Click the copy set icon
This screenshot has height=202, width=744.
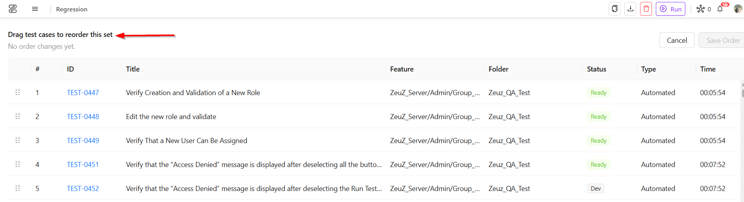tap(614, 9)
